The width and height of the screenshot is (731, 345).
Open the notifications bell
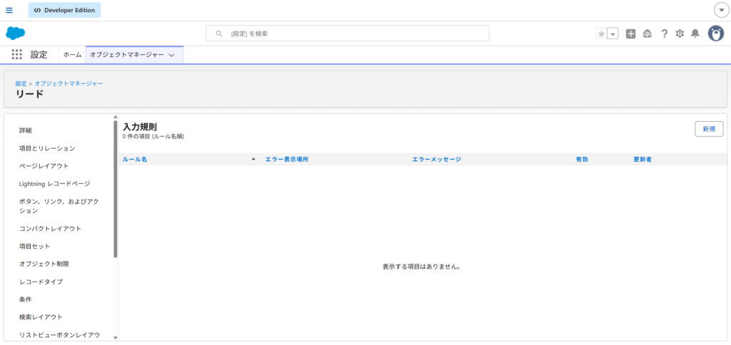[x=695, y=34]
